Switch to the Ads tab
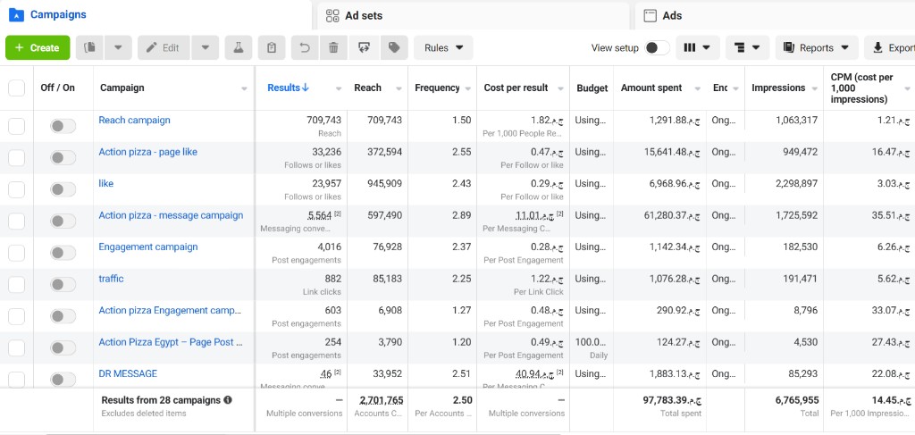This screenshot has height=435, width=915. [x=775, y=16]
